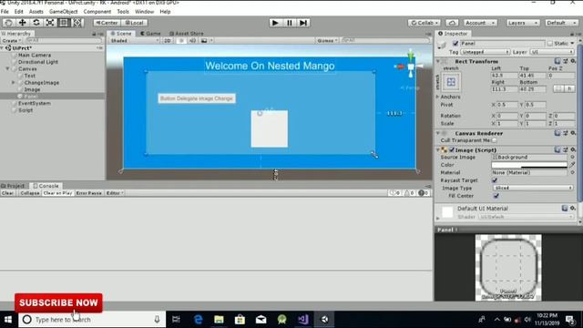Image resolution: width=583 pixels, height=328 pixels.
Task: Toggle Center pivot mode button
Action: [x=107, y=23]
